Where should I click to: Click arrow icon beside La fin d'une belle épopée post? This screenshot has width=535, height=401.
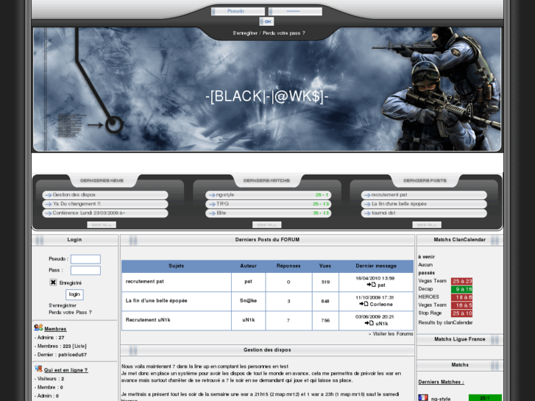(367, 205)
